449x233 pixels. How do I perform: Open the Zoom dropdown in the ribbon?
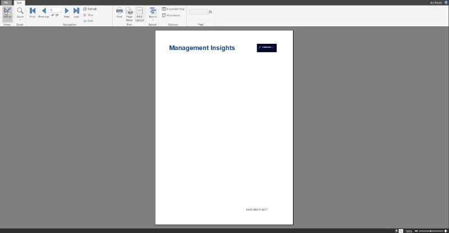[x=20, y=13]
